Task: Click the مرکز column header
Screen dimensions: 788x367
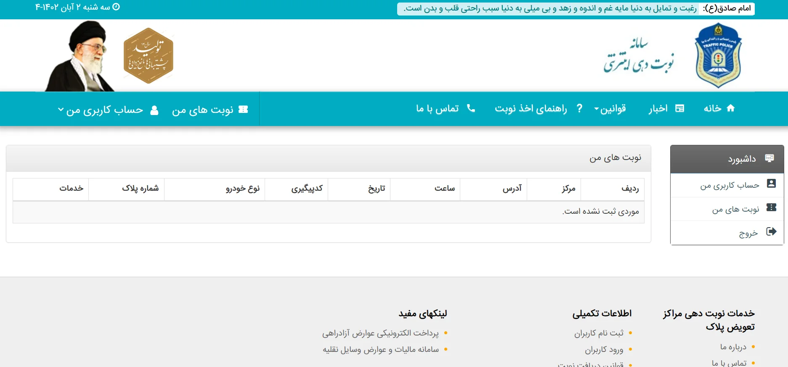Action: 554,189
